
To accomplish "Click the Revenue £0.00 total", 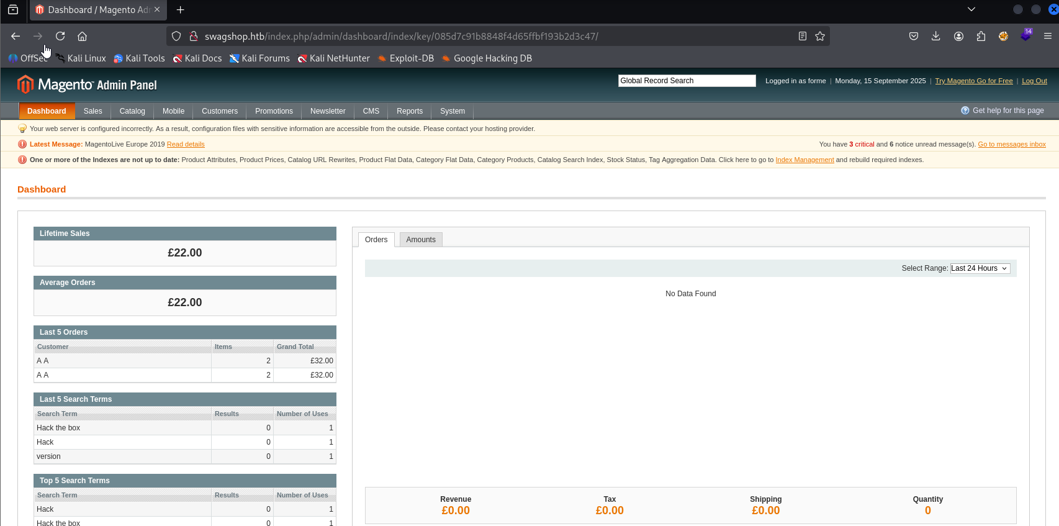I will pos(456,510).
